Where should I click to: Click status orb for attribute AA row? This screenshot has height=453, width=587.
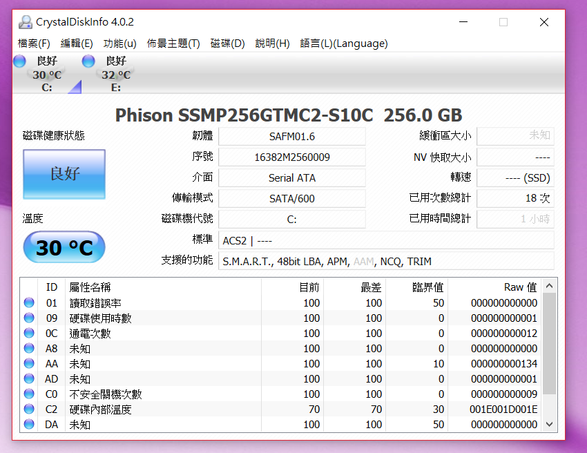coord(29,363)
